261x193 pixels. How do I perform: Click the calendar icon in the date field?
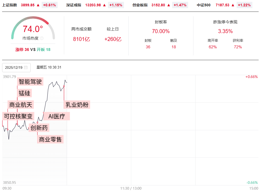pyautogui.click(x=26, y=67)
